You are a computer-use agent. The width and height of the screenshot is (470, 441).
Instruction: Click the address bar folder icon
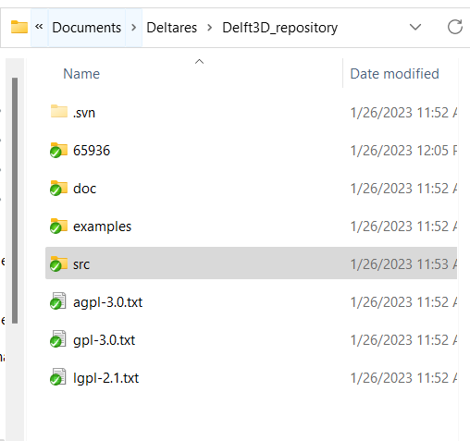pos(19,27)
